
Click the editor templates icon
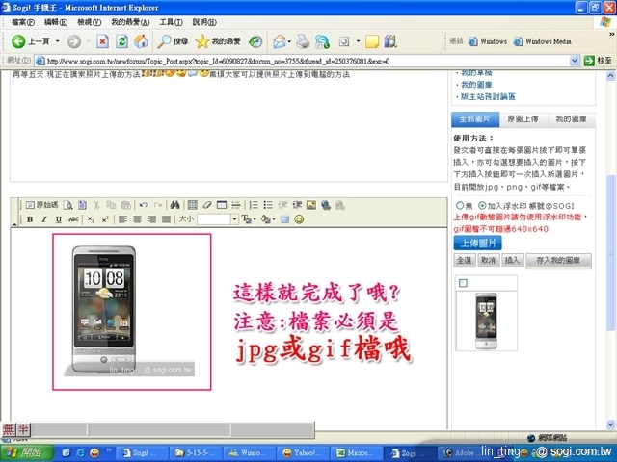point(82,205)
